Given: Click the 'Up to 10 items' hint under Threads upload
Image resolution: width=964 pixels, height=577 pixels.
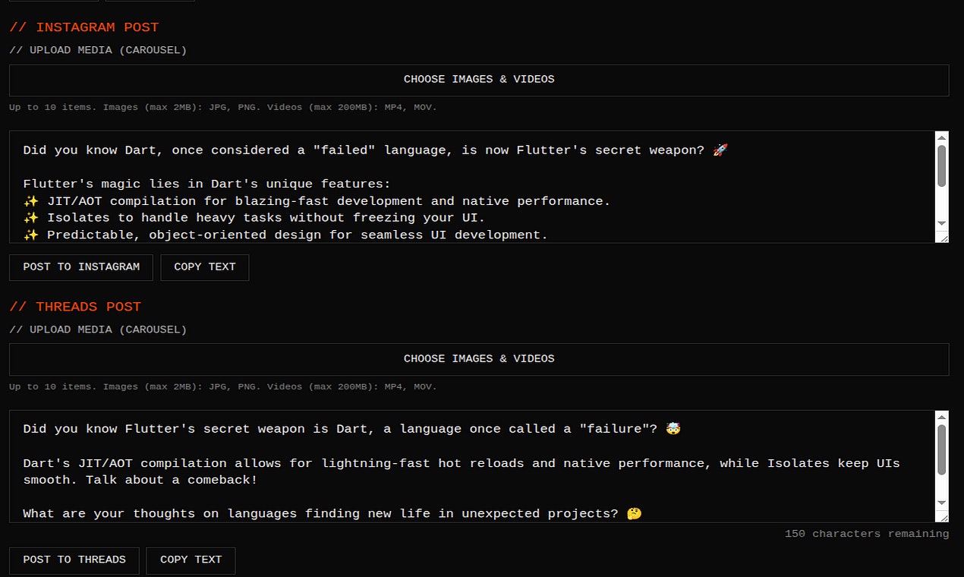Looking at the screenshot, I should tap(223, 386).
